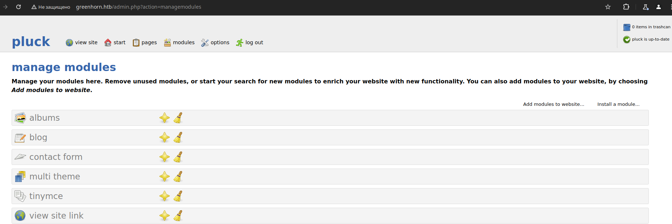
Task: Select log out in the menu
Action: [254, 42]
